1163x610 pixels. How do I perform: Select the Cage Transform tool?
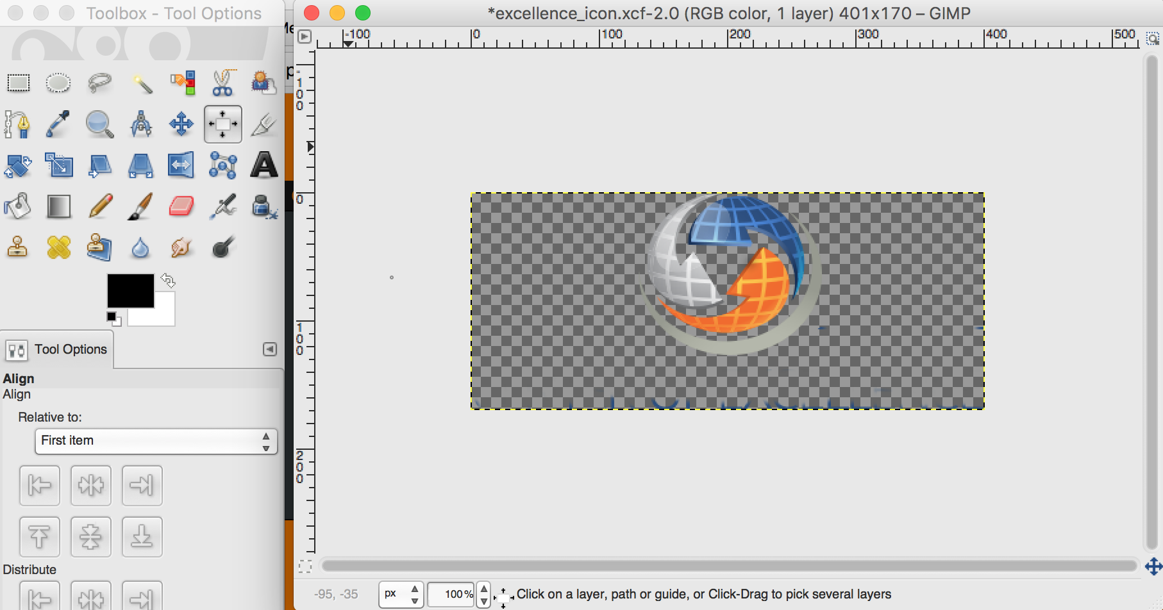tap(222, 165)
